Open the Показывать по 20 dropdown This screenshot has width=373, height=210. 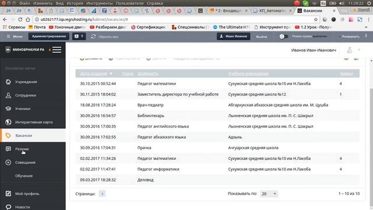tap(269, 194)
